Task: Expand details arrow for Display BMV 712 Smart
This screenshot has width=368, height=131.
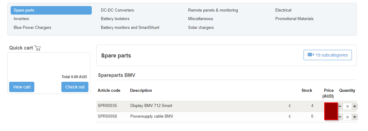Action: (290, 106)
